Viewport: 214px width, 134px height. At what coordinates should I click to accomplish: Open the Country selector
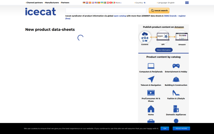[140, 3]
